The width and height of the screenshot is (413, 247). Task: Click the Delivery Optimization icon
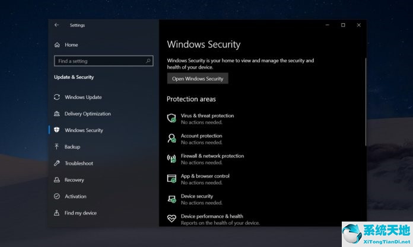tap(56, 114)
